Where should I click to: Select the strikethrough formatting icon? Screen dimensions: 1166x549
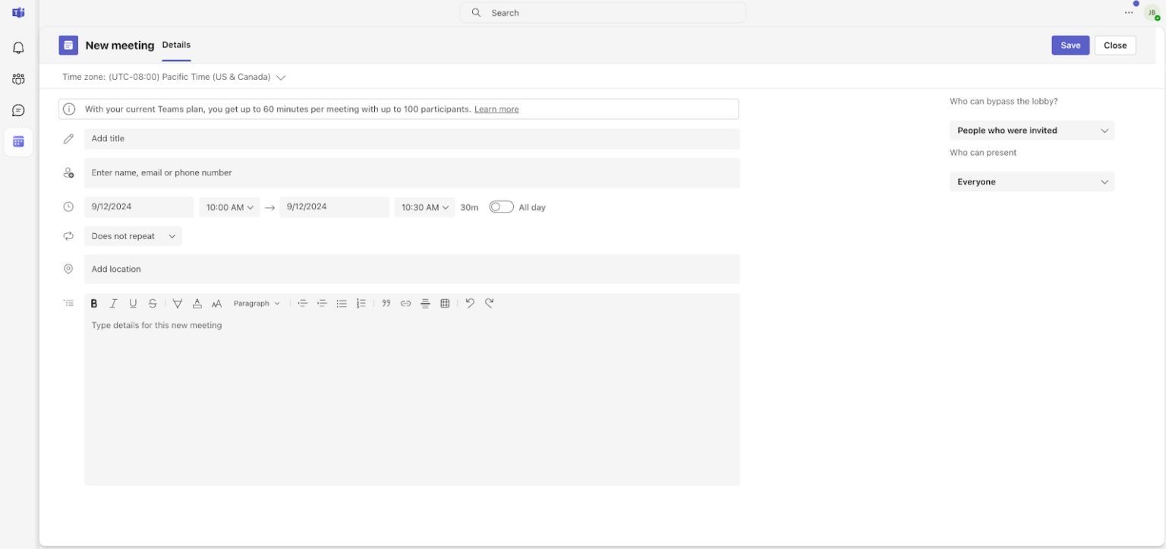[x=152, y=303]
